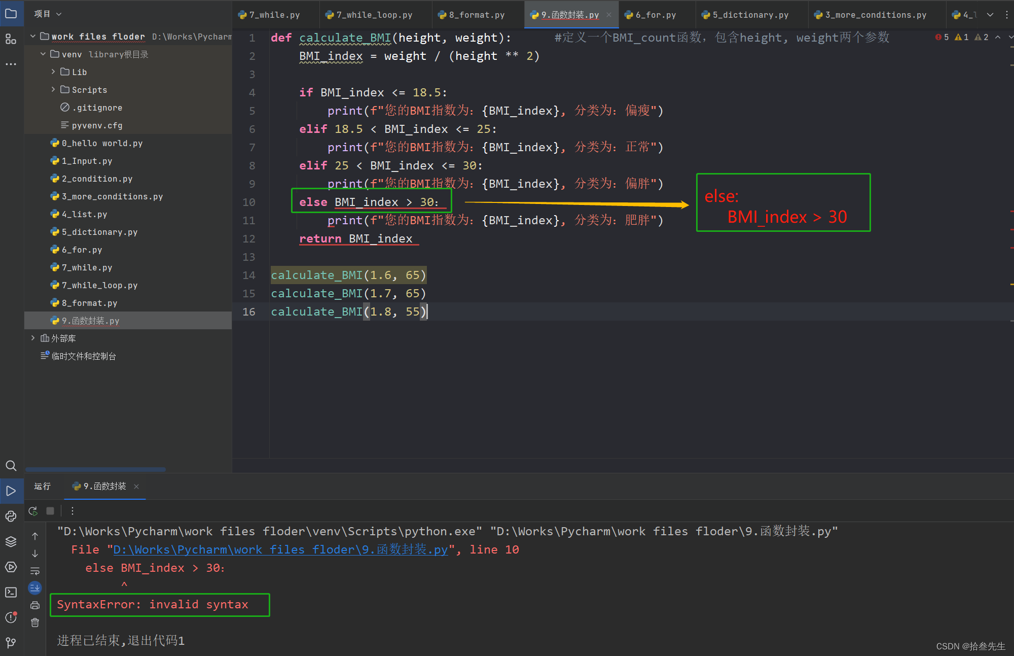Close the 9.函数封装 run tab
This screenshot has width=1014, height=656.
tap(136, 487)
